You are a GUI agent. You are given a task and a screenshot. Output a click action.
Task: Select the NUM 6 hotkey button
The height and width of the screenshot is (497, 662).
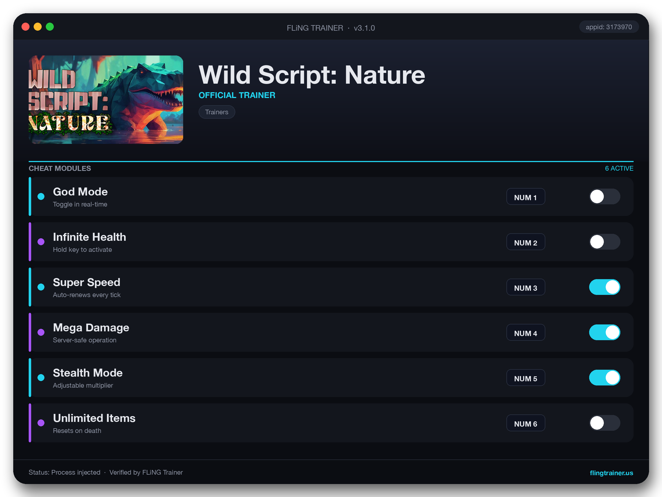[525, 423]
